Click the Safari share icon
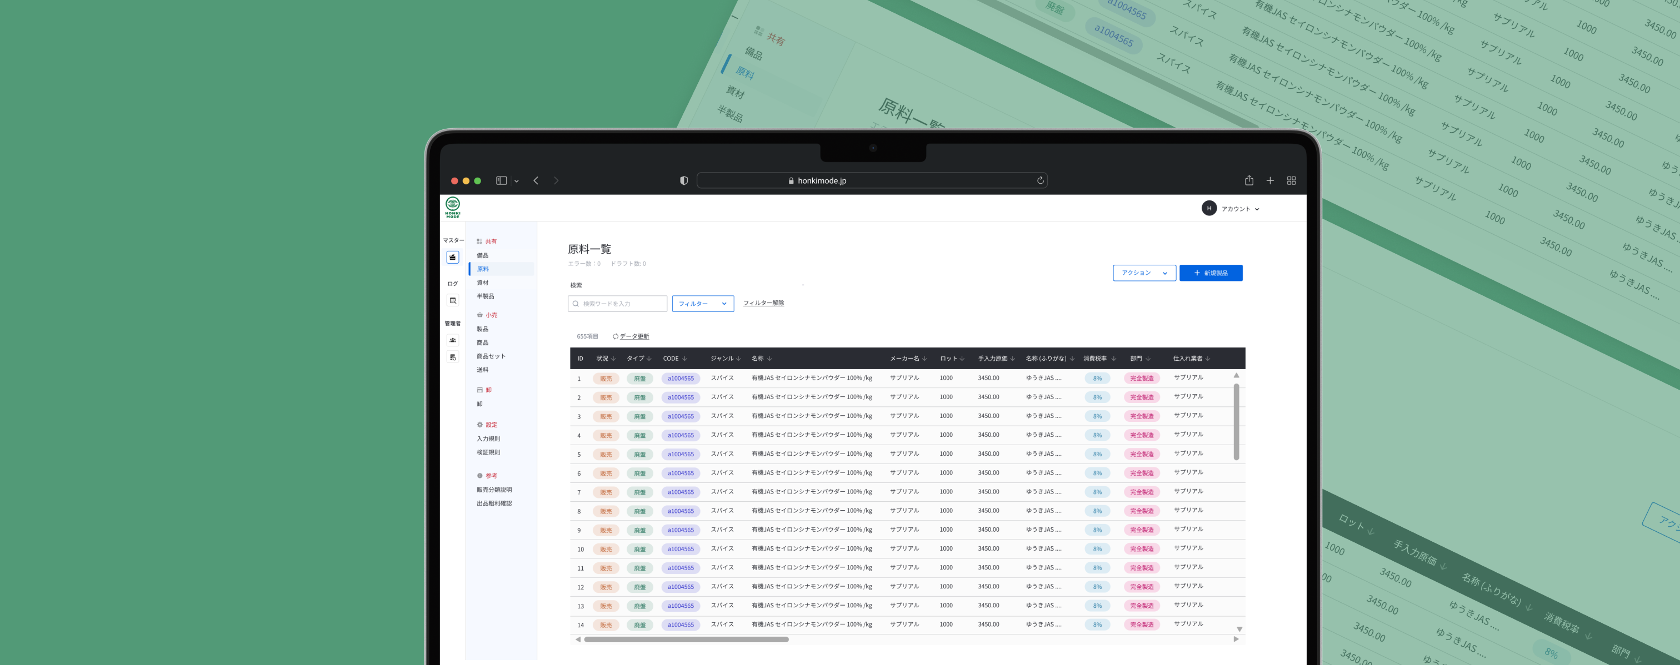 click(x=1249, y=180)
